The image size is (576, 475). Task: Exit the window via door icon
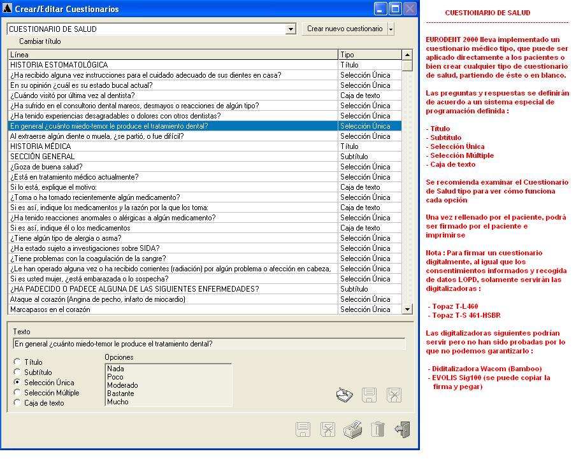[403, 429]
